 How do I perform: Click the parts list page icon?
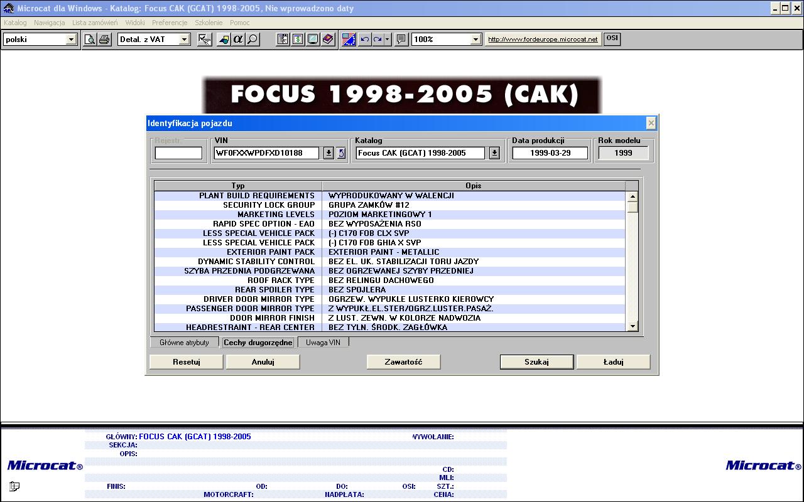coord(283,40)
